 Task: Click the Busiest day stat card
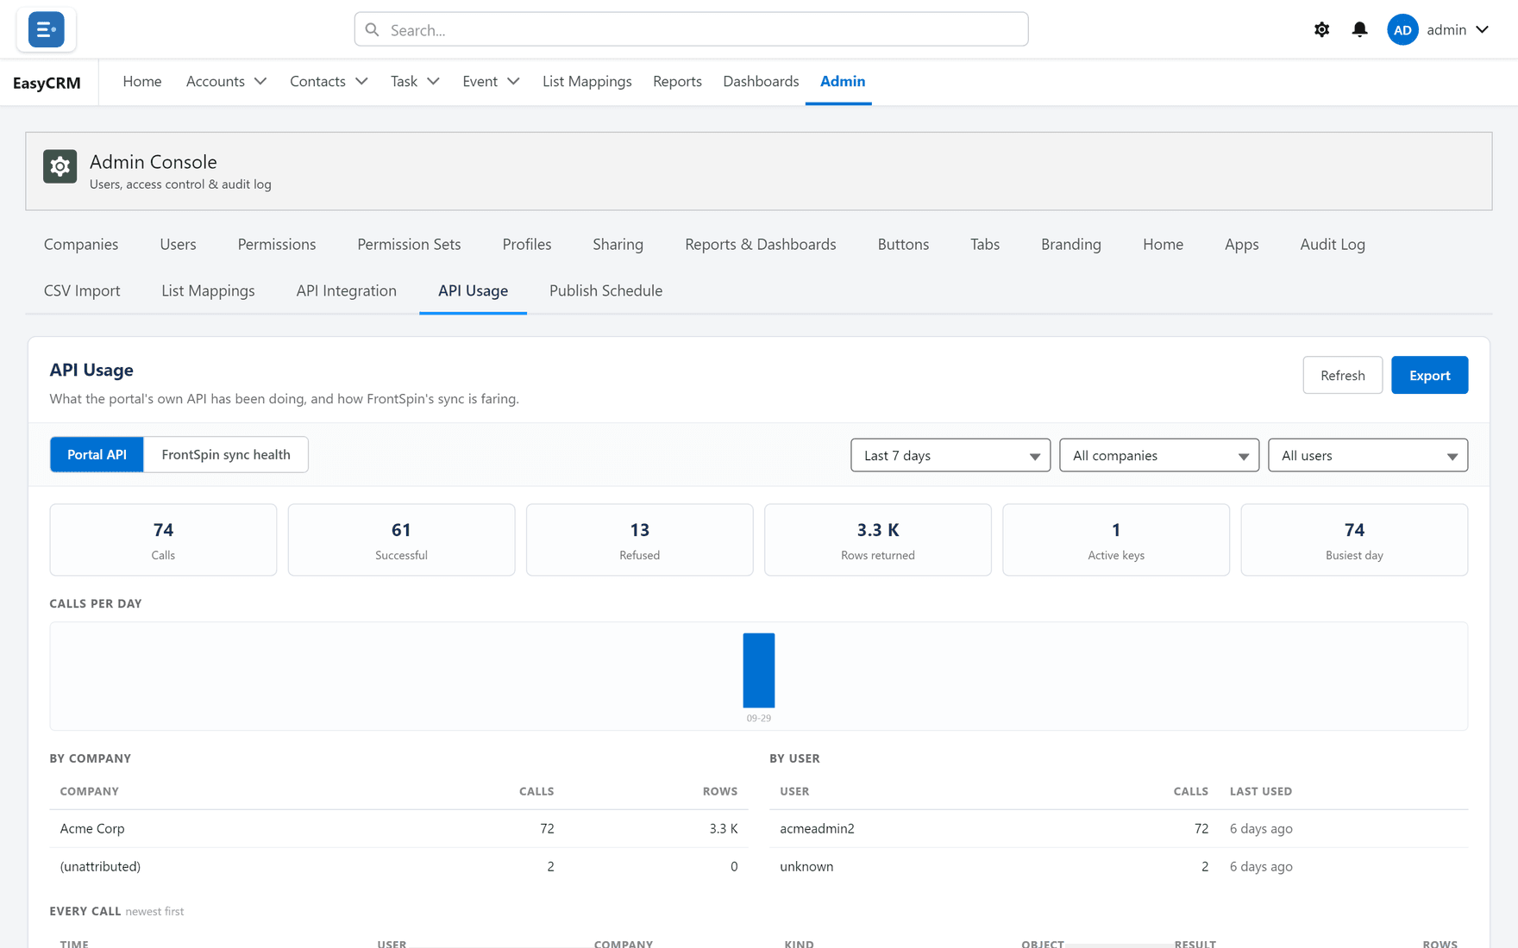pyautogui.click(x=1354, y=539)
